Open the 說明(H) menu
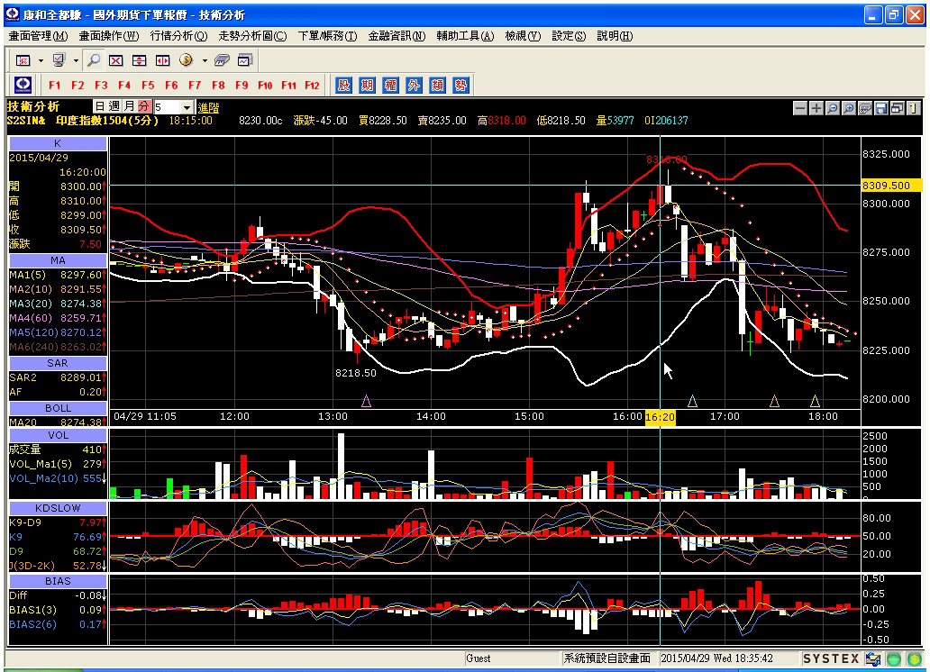 (615, 36)
